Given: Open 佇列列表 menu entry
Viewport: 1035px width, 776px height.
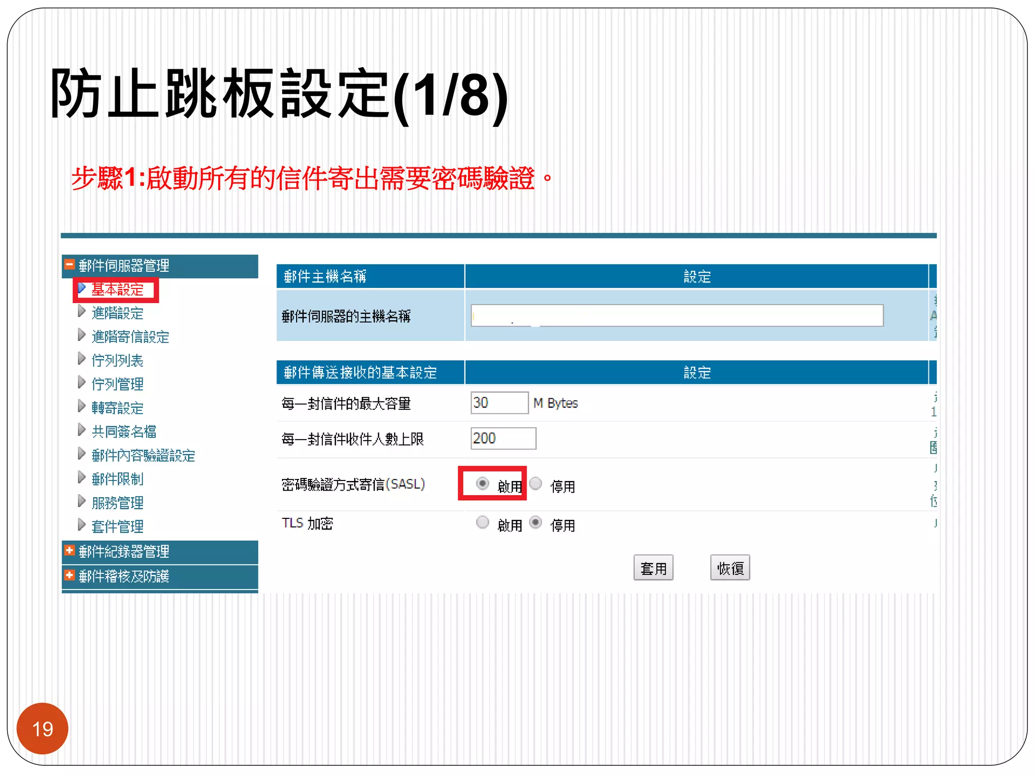Looking at the screenshot, I should (117, 360).
